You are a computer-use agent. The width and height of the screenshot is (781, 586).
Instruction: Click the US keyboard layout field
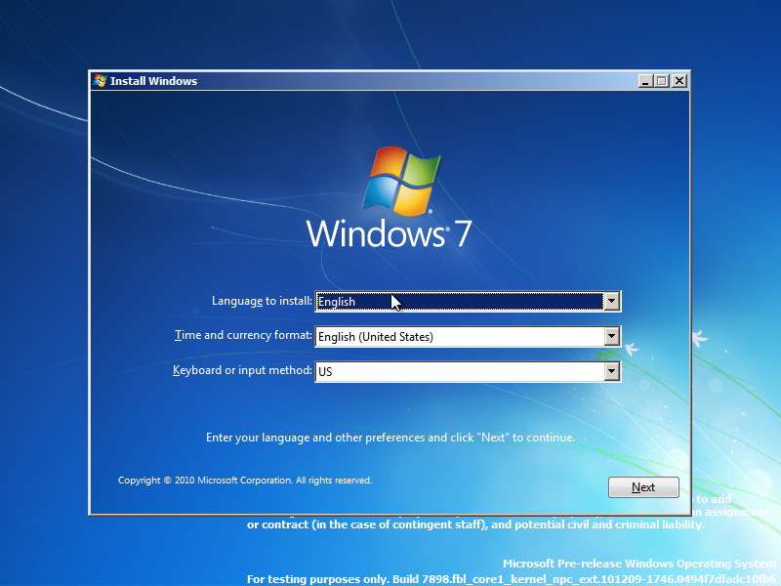coord(459,371)
